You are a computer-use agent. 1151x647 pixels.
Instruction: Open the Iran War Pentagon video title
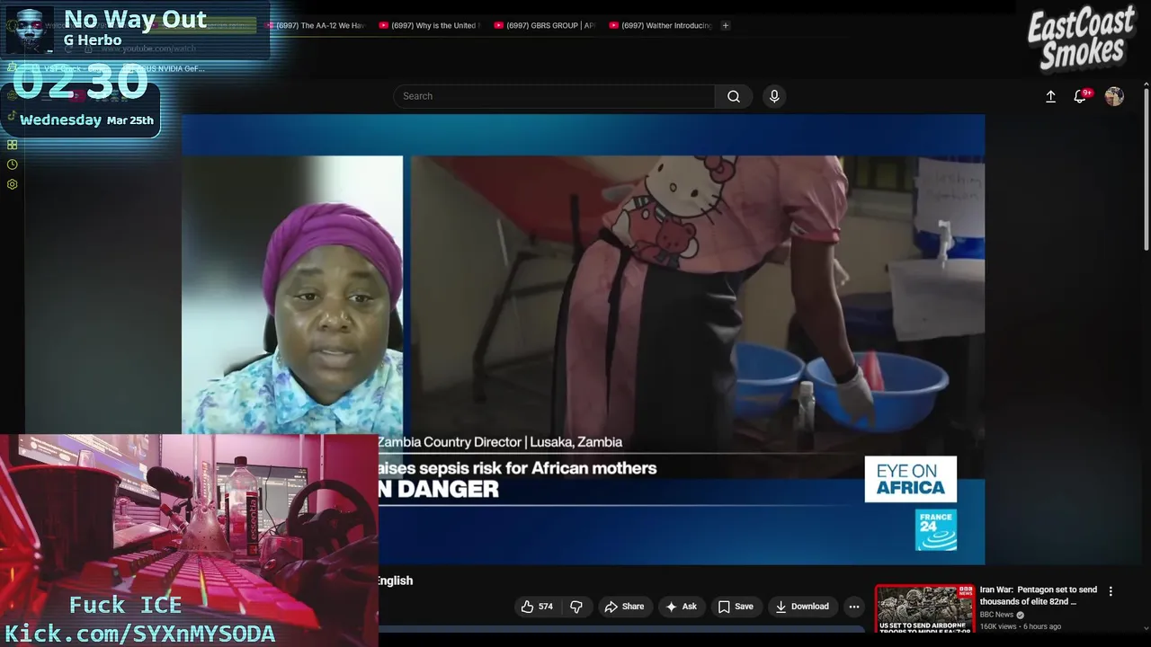pos(1039,596)
